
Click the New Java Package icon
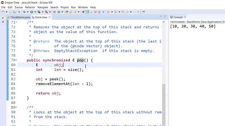54,12
